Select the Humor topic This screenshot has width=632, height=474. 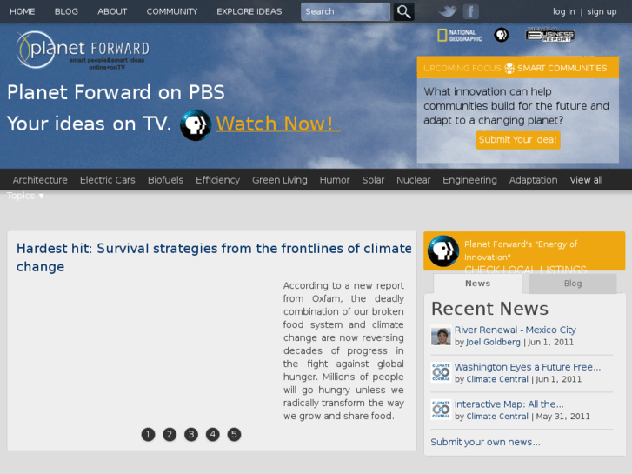point(335,180)
